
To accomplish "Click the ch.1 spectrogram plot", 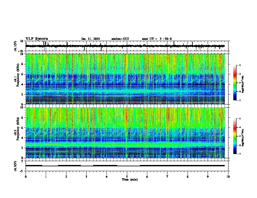I will (x=125, y=79).
